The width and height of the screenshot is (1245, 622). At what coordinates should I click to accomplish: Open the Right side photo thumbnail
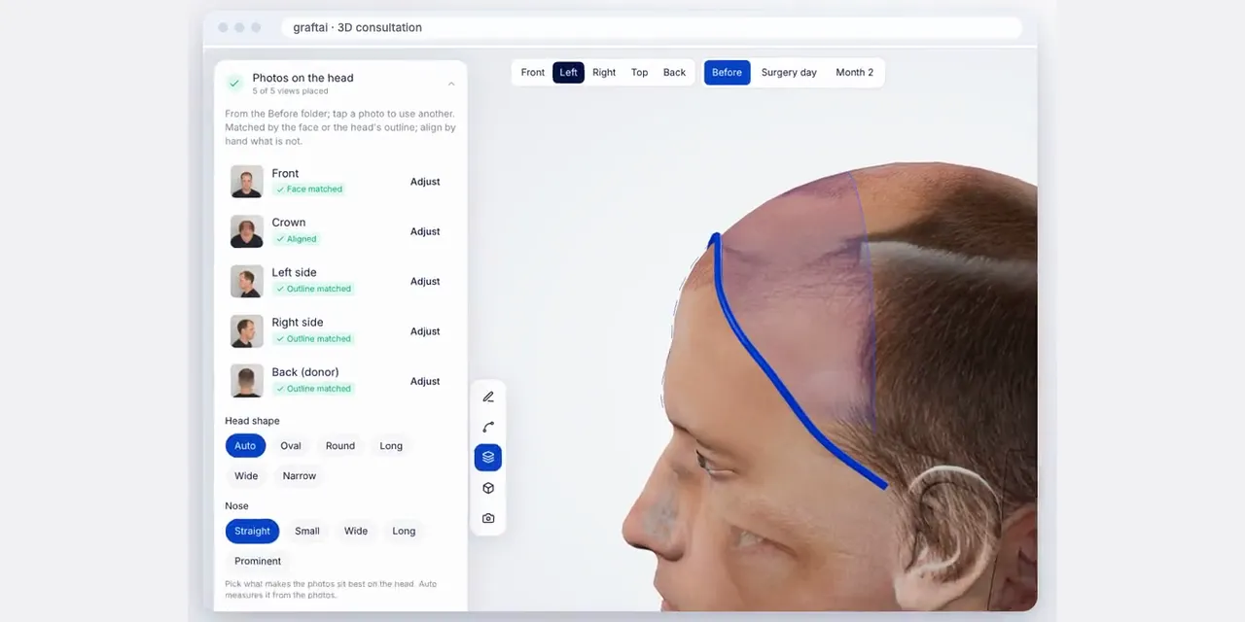247,331
